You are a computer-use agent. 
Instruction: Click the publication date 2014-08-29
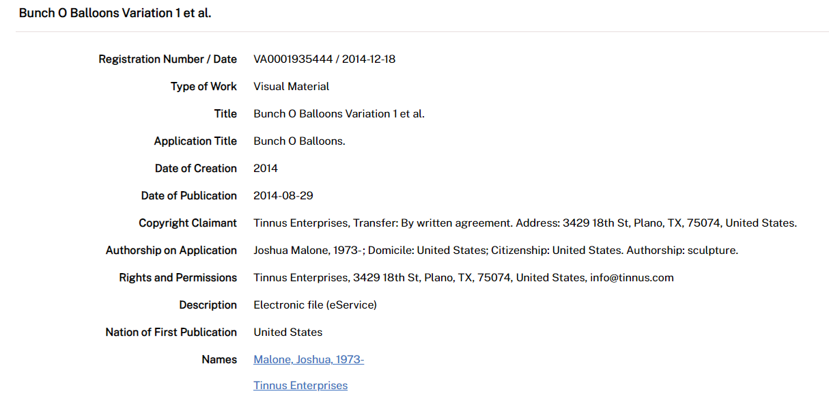[x=283, y=196]
